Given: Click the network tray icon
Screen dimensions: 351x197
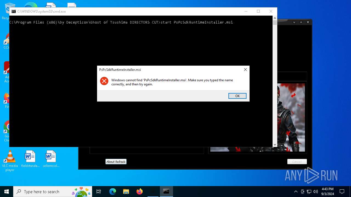Looking at the screenshot, I should 309,192.
